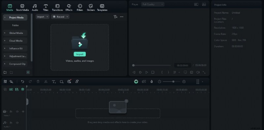Toggle the timeline auto link option
Image resolution: width=264 pixels, height=130 pixels.
[x=11, y=89]
